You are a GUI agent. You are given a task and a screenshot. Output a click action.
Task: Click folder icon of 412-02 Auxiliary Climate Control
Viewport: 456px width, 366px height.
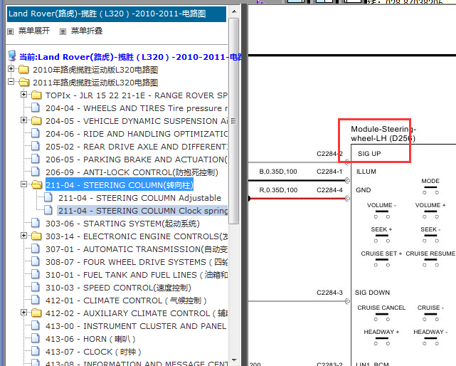coord(36,313)
